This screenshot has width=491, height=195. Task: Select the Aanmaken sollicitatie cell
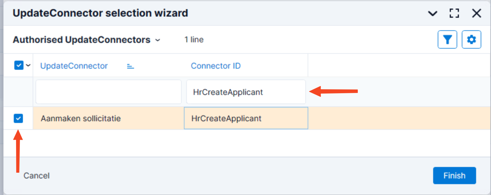click(80, 118)
